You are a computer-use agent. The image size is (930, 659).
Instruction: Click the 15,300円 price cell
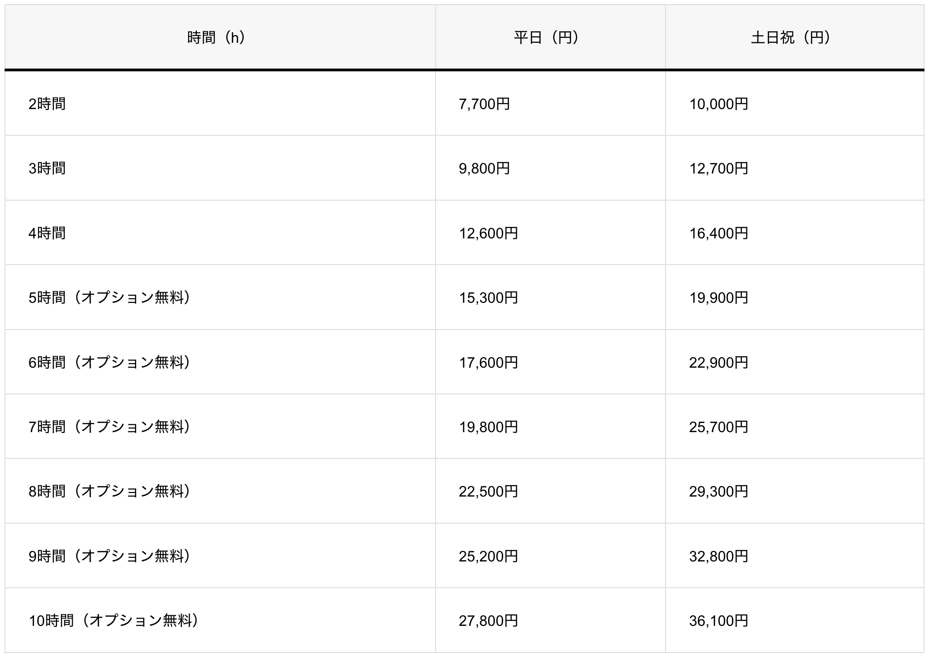[488, 298]
